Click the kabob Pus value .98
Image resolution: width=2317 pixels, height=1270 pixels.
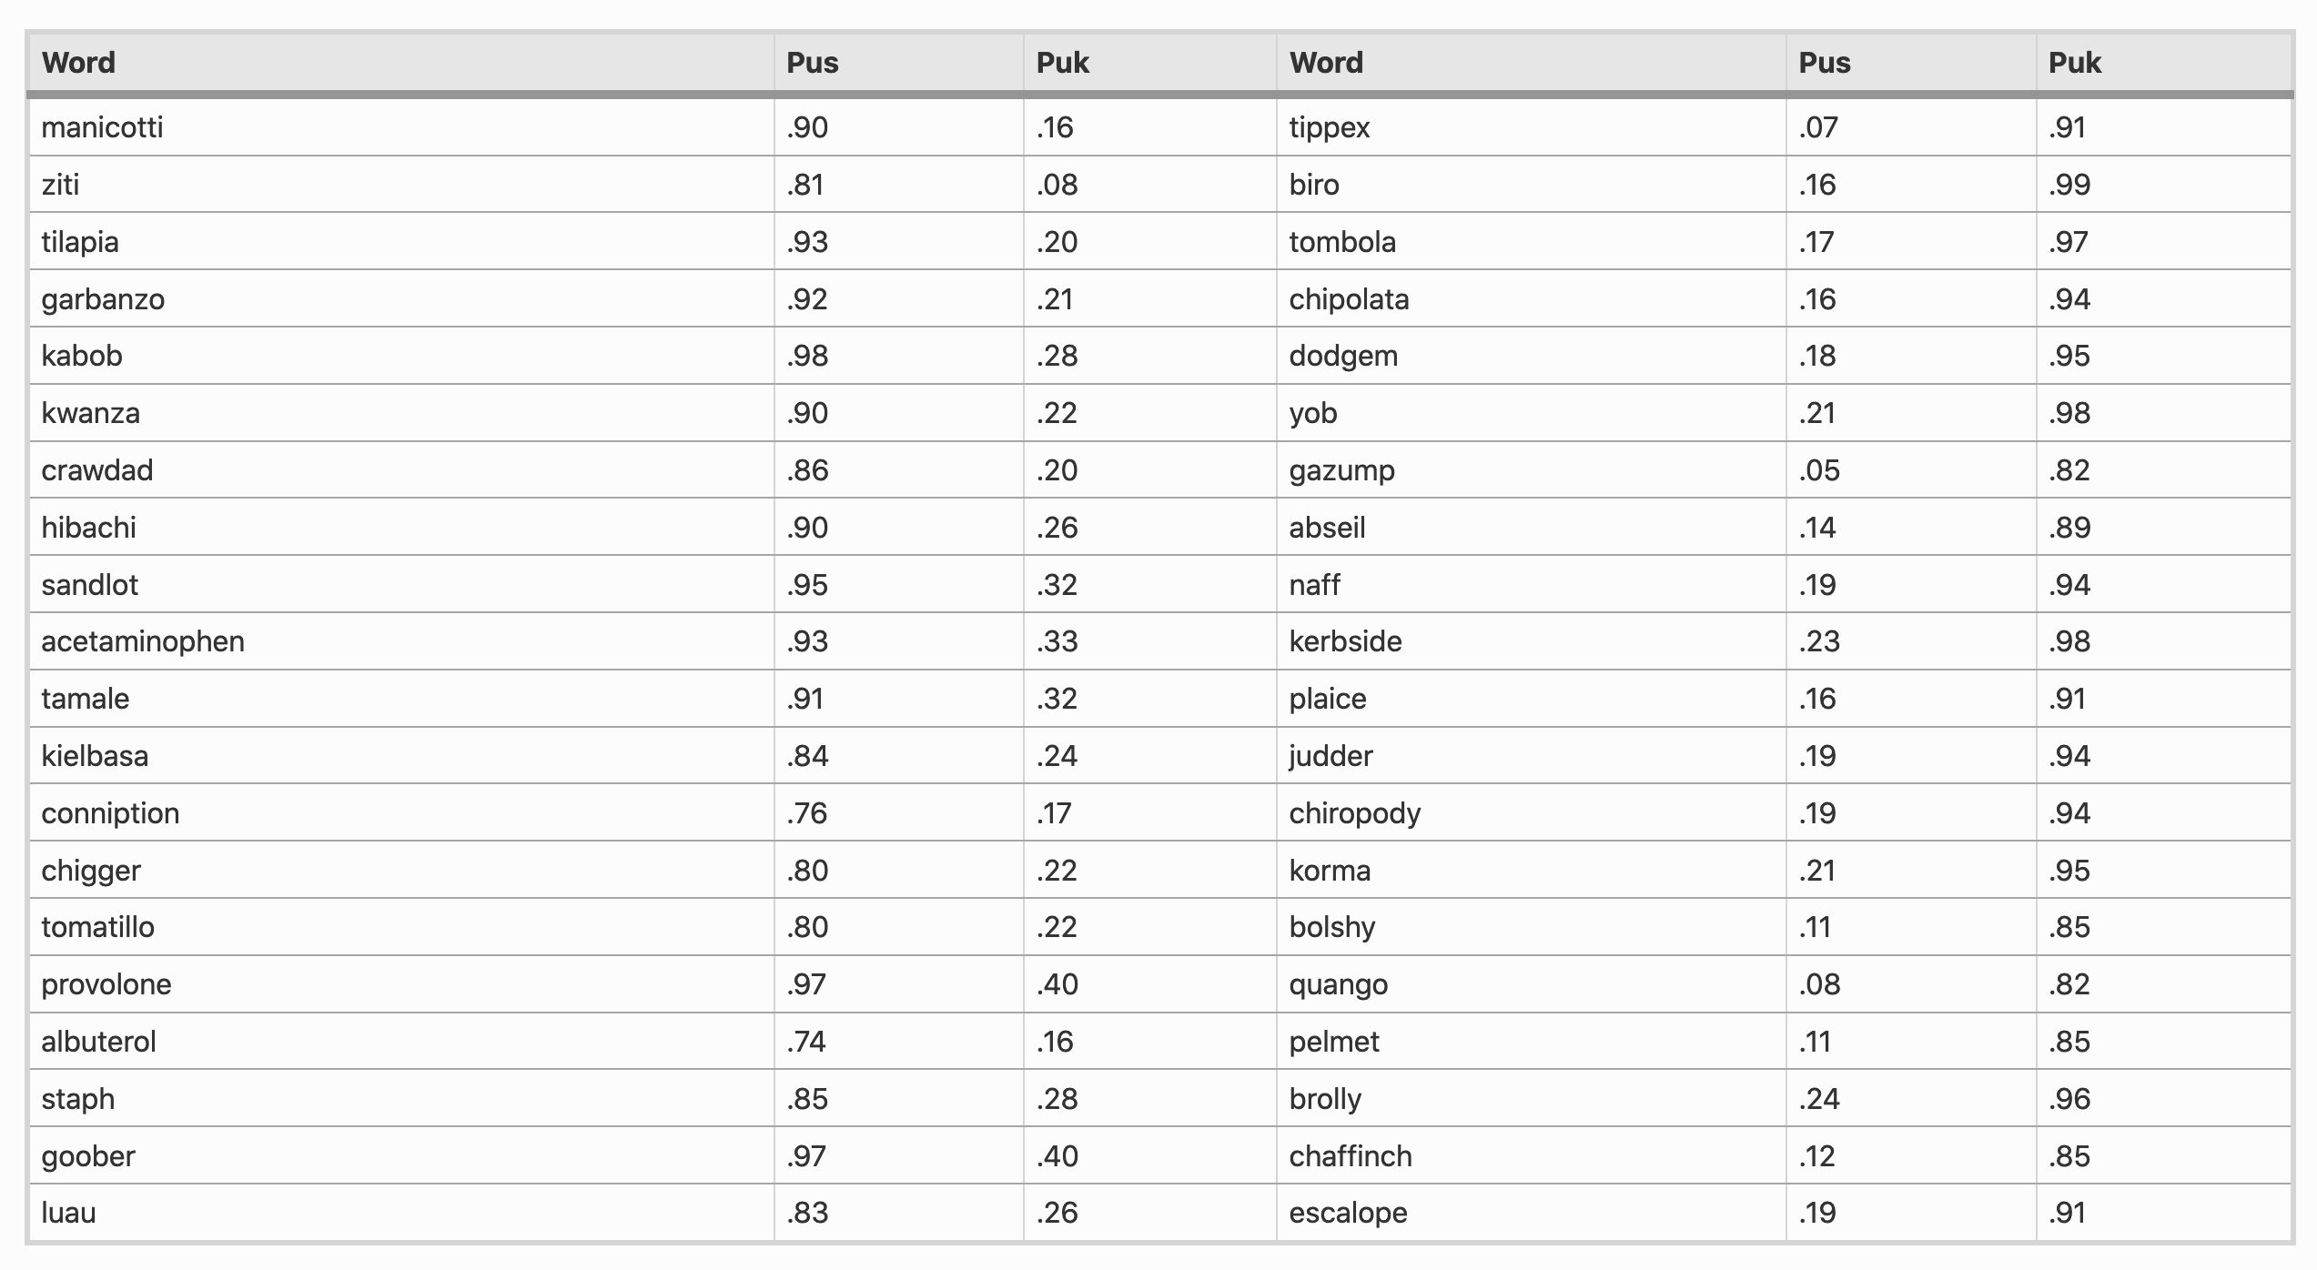(x=807, y=356)
